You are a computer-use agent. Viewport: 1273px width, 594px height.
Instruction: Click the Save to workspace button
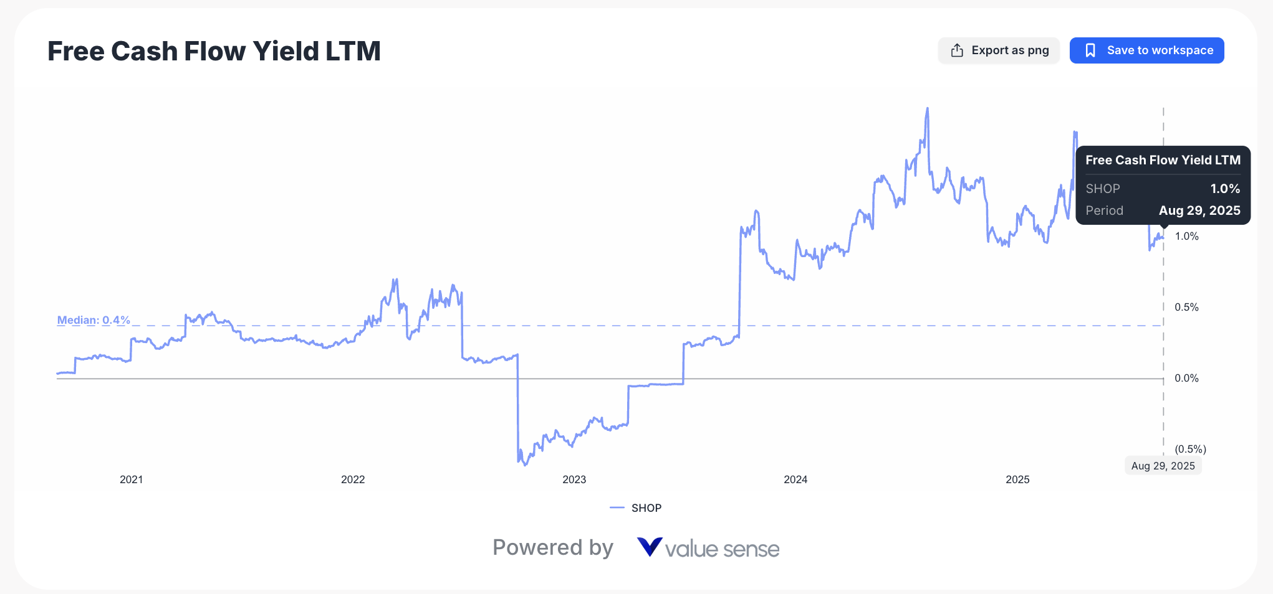1146,50
